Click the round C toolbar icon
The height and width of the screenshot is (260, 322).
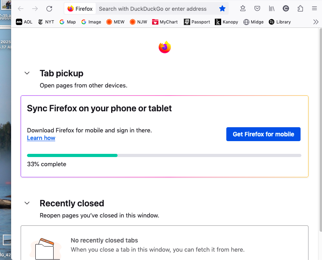pyautogui.click(x=286, y=8)
